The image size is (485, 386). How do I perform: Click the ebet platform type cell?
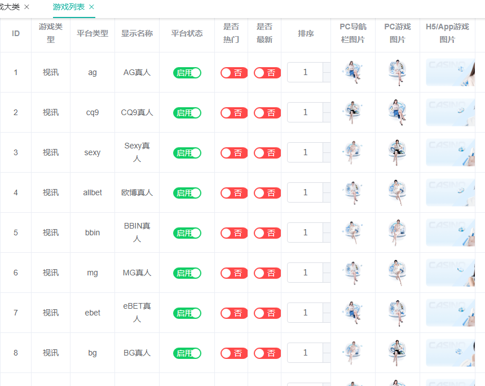pos(92,313)
